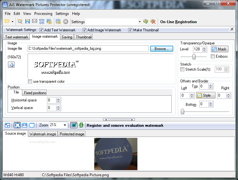
Task: Click the Softpedia source image thumbnail
Action: pos(116,154)
